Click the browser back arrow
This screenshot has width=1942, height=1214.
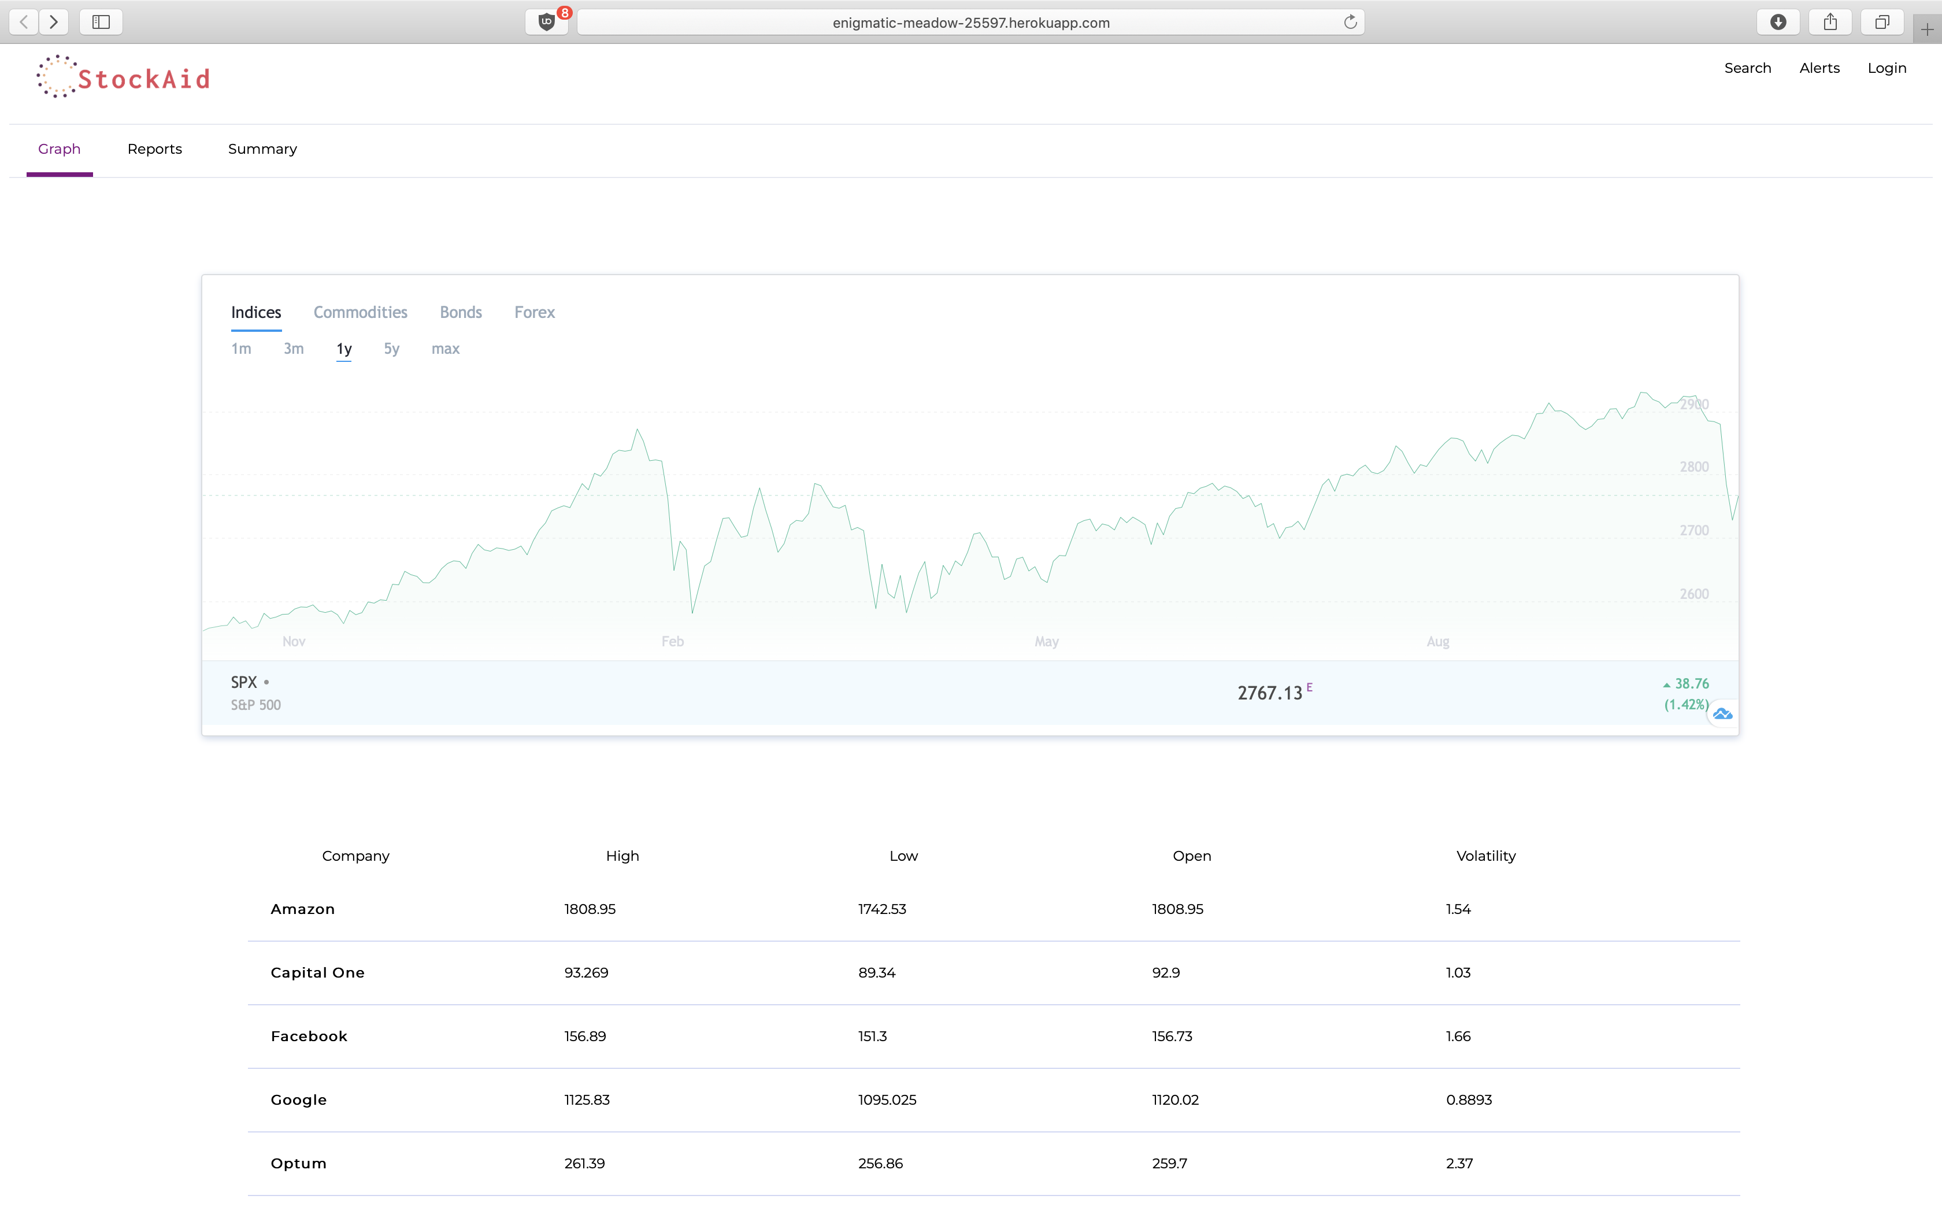coord(24,22)
